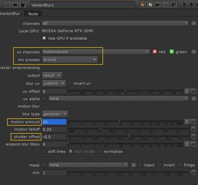Click the animation curve icon for shutter offset
The image size is (198, 185).
(193, 136)
